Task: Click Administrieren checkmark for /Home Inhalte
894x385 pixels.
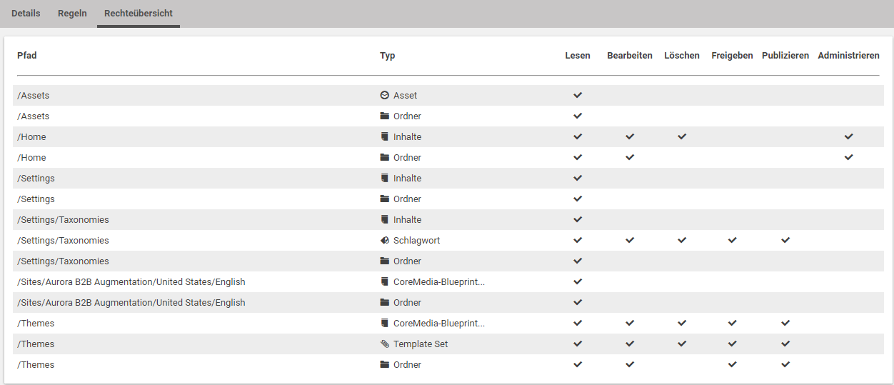Action: point(848,136)
